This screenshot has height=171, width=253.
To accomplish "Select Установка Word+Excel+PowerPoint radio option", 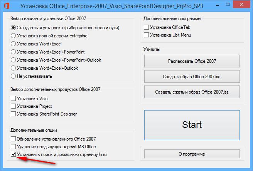I will click(14, 52).
